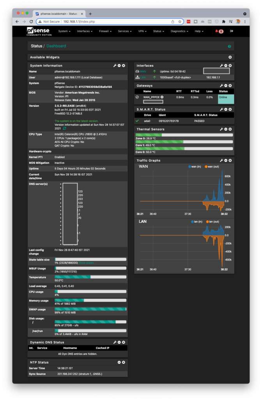
Task: Open the Services dropdown menu
Action: point(125,31)
